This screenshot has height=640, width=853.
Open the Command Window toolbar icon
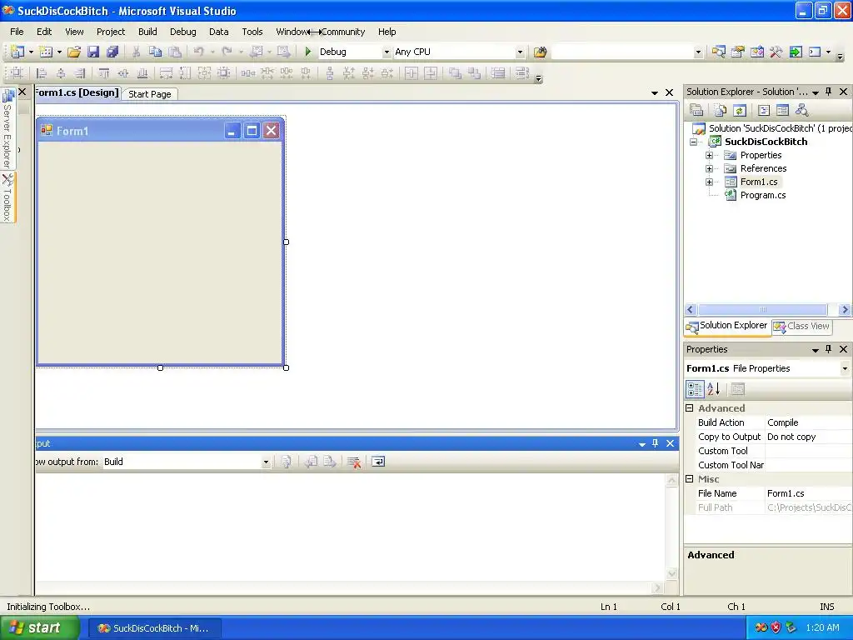(x=815, y=52)
